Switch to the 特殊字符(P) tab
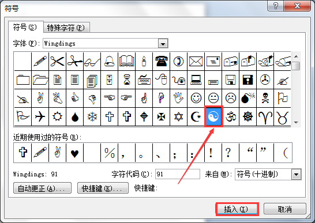The image size is (315, 223). tap(66, 28)
